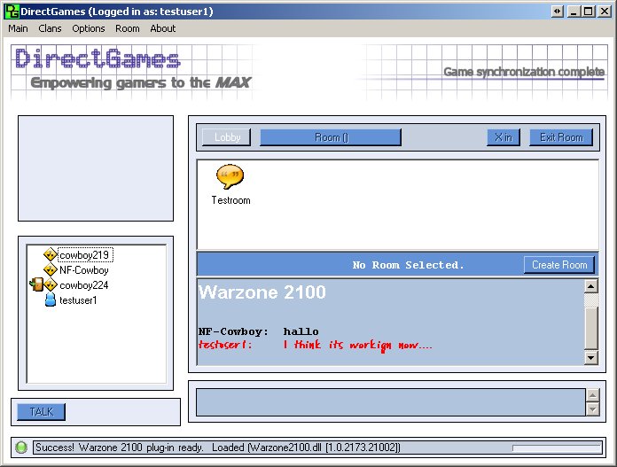Click the DirectGames title bar app icon
617x467 pixels.
(x=11, y=11)
